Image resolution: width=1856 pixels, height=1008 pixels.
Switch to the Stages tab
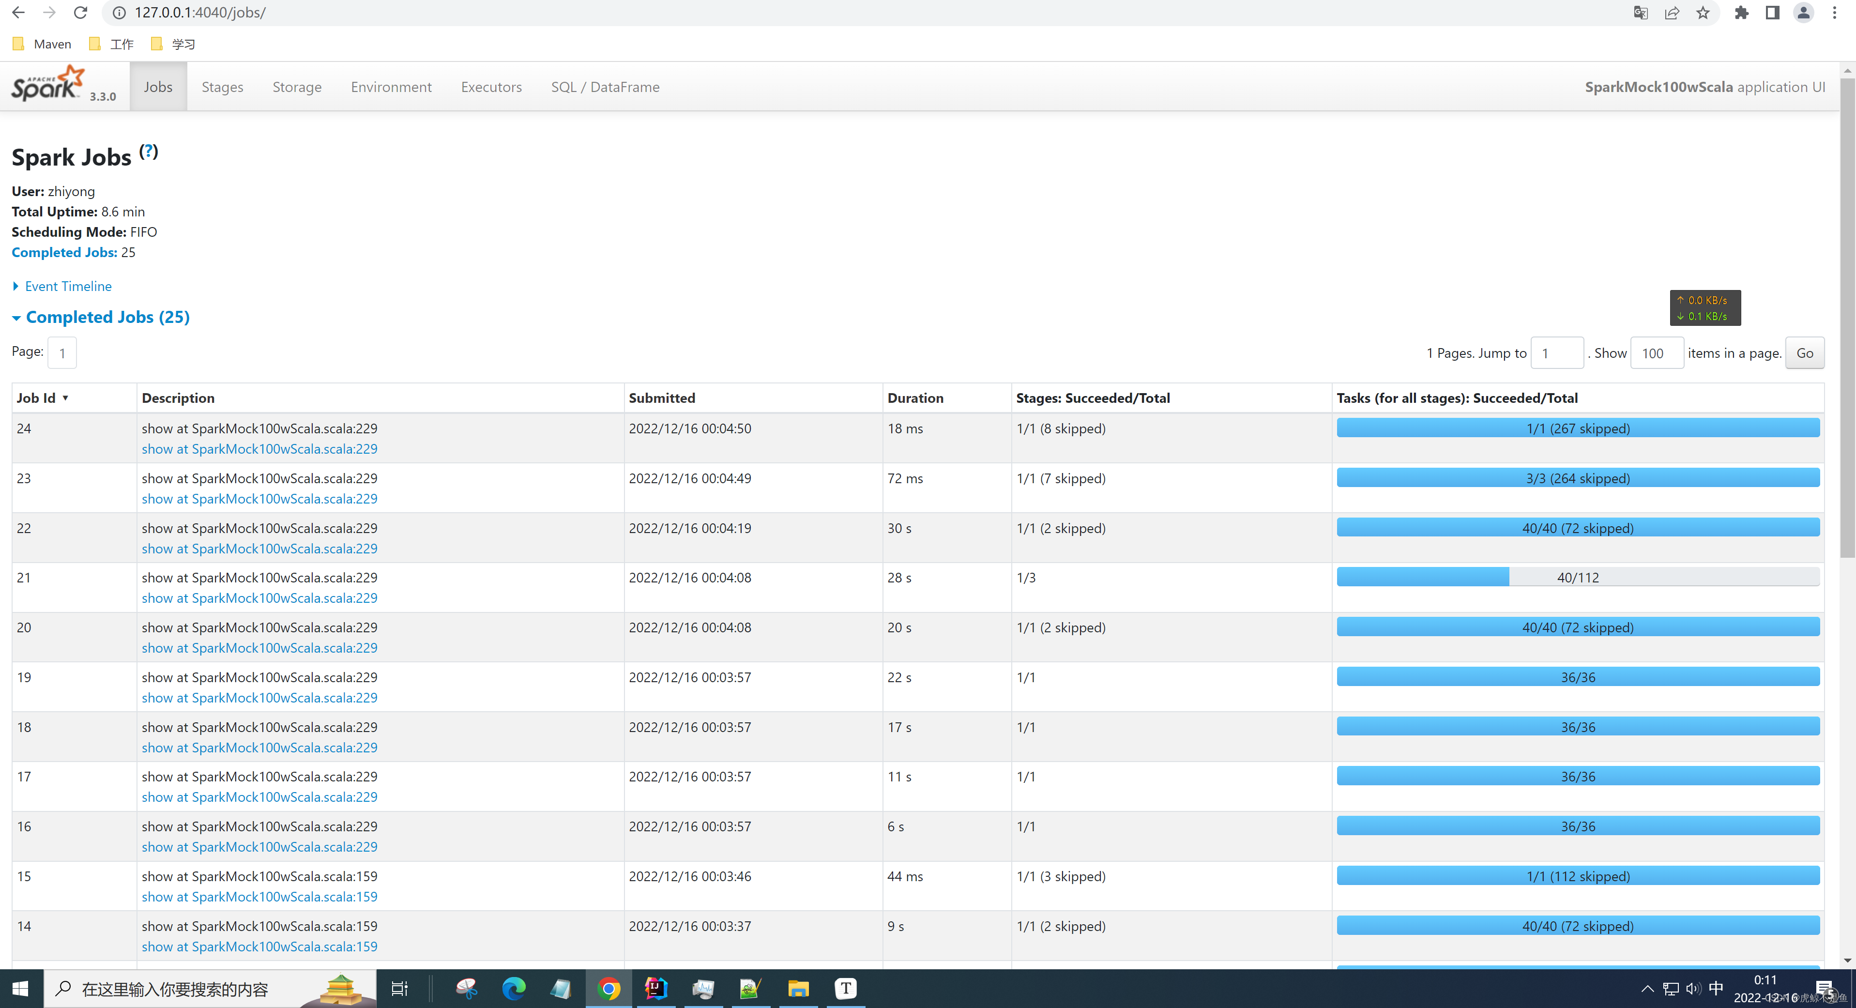coord(222,87)
